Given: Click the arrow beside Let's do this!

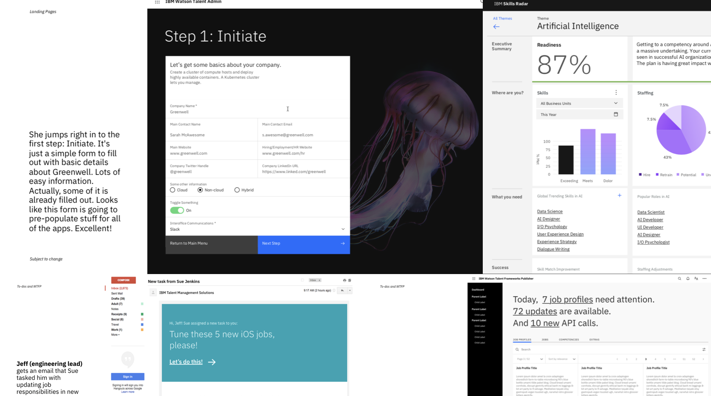Looking at the screenshot, I should tap(212, 362).
